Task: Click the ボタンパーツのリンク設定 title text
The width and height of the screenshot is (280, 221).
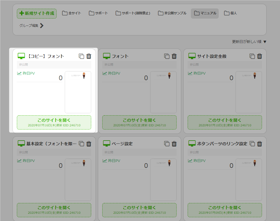Action: (x=222, y=144)
